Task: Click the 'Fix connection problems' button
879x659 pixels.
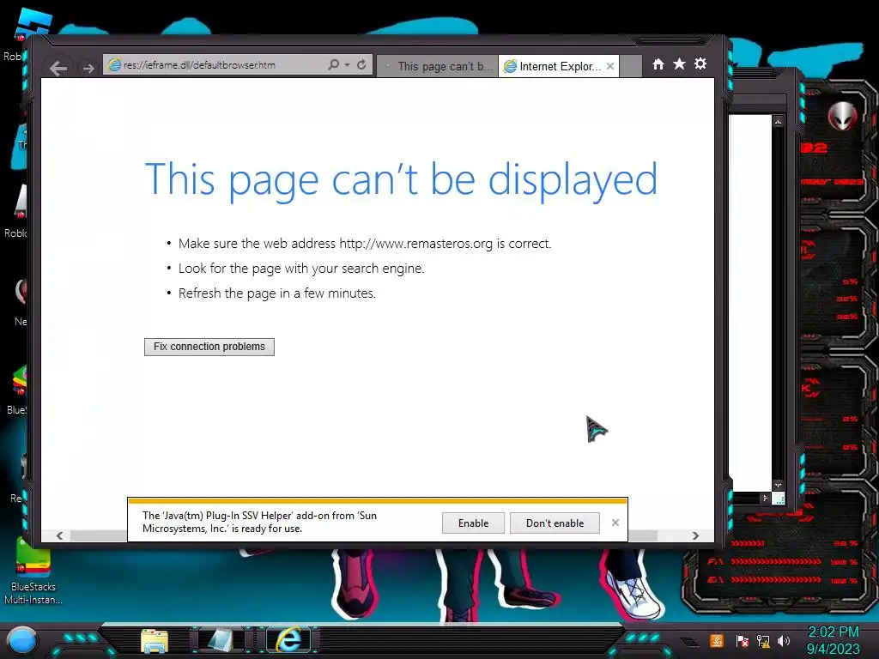Action: pyautogui.click(x=209, y=347)
